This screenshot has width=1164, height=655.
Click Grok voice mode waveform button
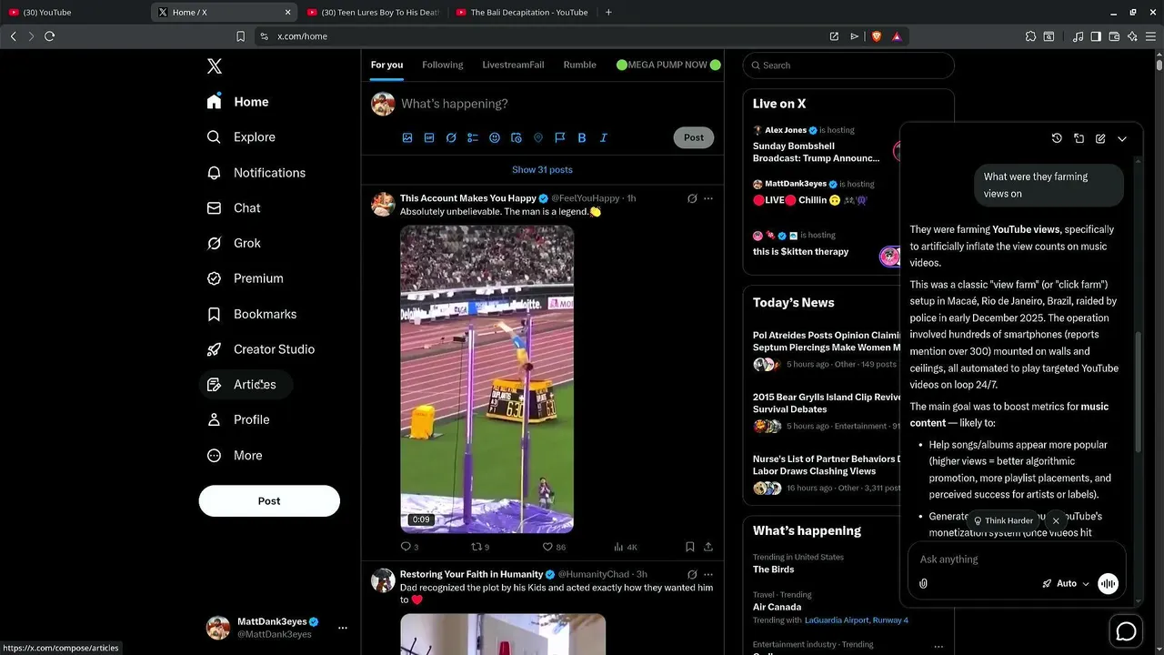click(1108, 584)
